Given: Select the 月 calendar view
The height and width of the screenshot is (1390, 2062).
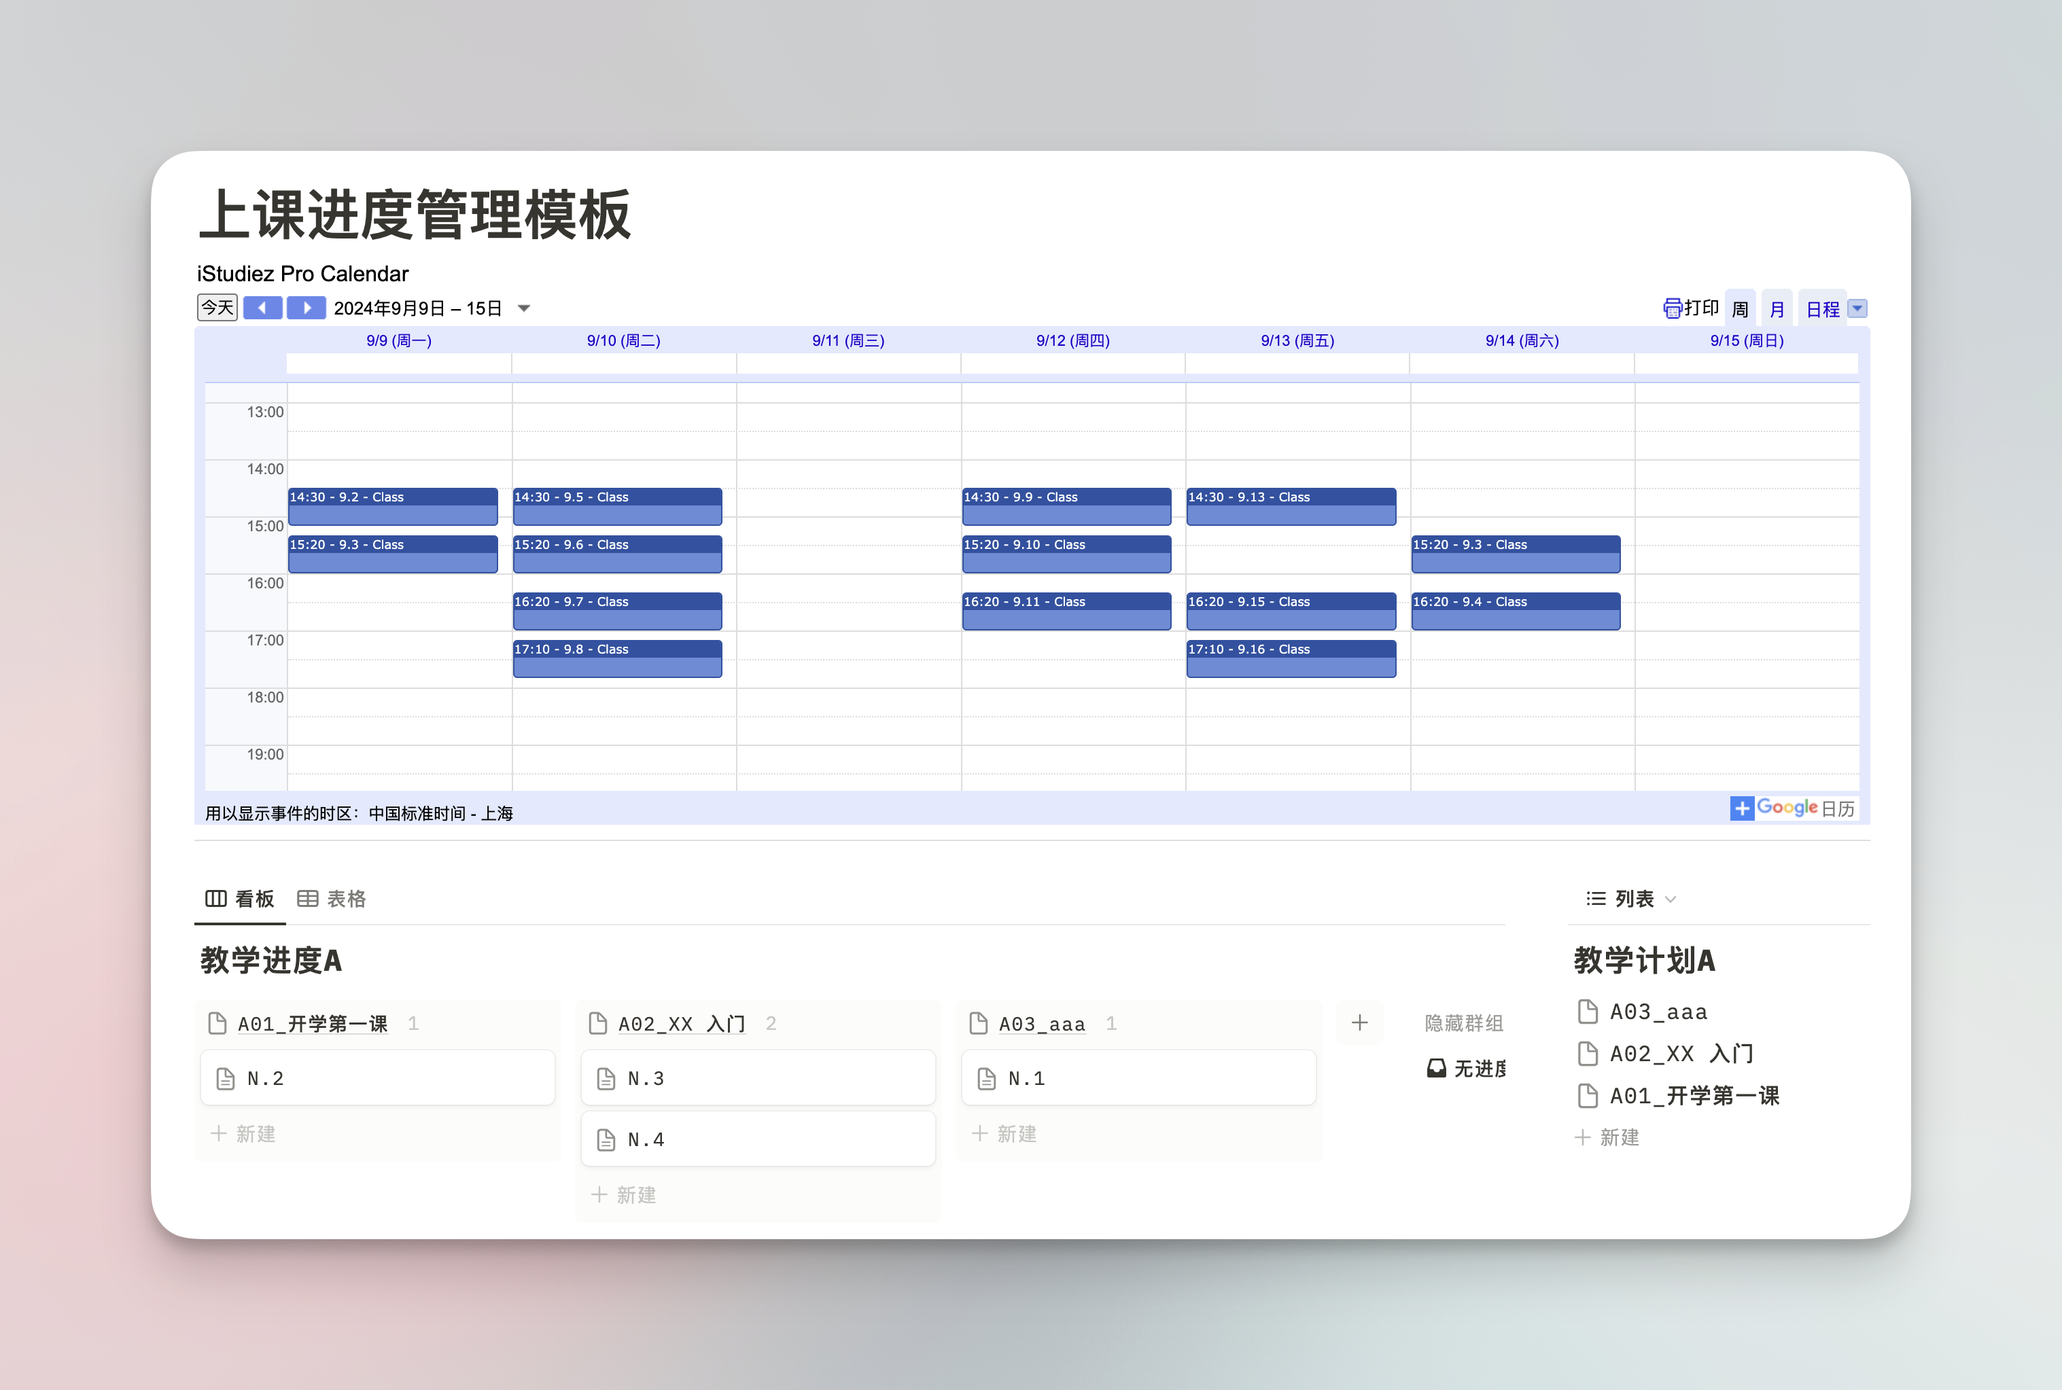Looking at the screenshot, I should (x=1777, y=309).
